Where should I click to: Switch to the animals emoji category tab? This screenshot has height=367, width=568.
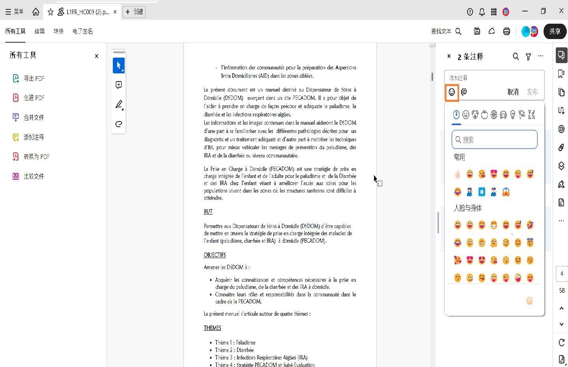475,115
